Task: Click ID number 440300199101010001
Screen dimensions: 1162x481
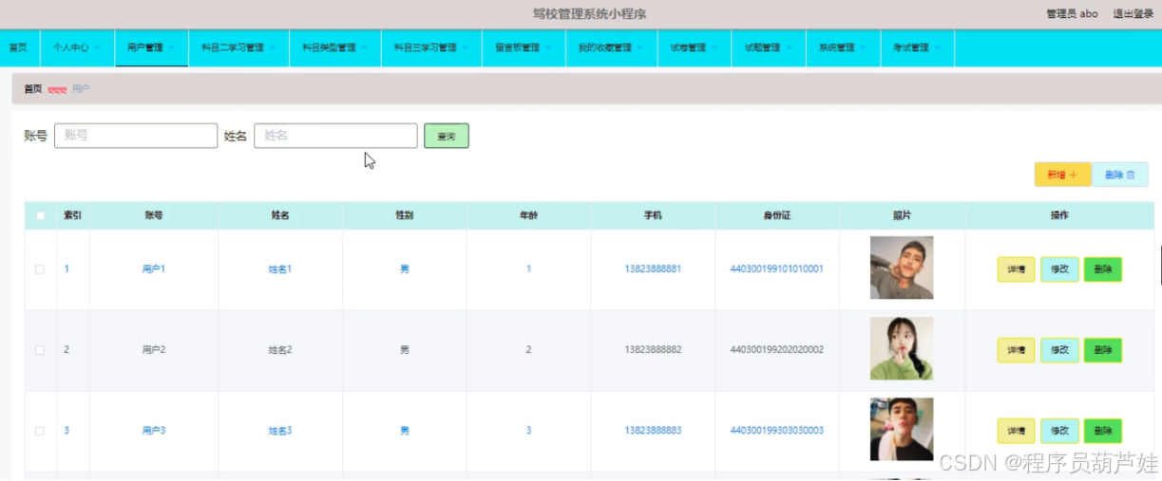Action: point(776,269)
